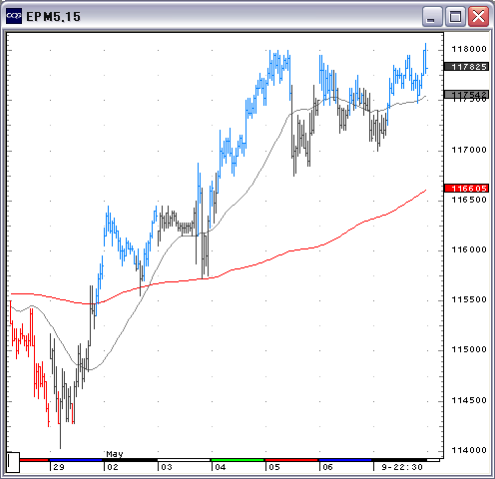This screenshot has height=479, width=495.
Task: Click the 114000 price axis label
Action: (469, 450)
